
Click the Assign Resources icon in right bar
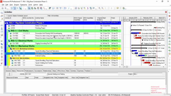tap(169, 35)
